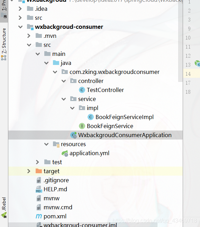Click the project tree vertical scrollbar
Screen dimensions: 200x227
pos(180,41)
